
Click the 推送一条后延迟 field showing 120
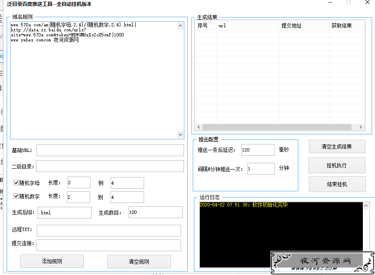[258, 150]
